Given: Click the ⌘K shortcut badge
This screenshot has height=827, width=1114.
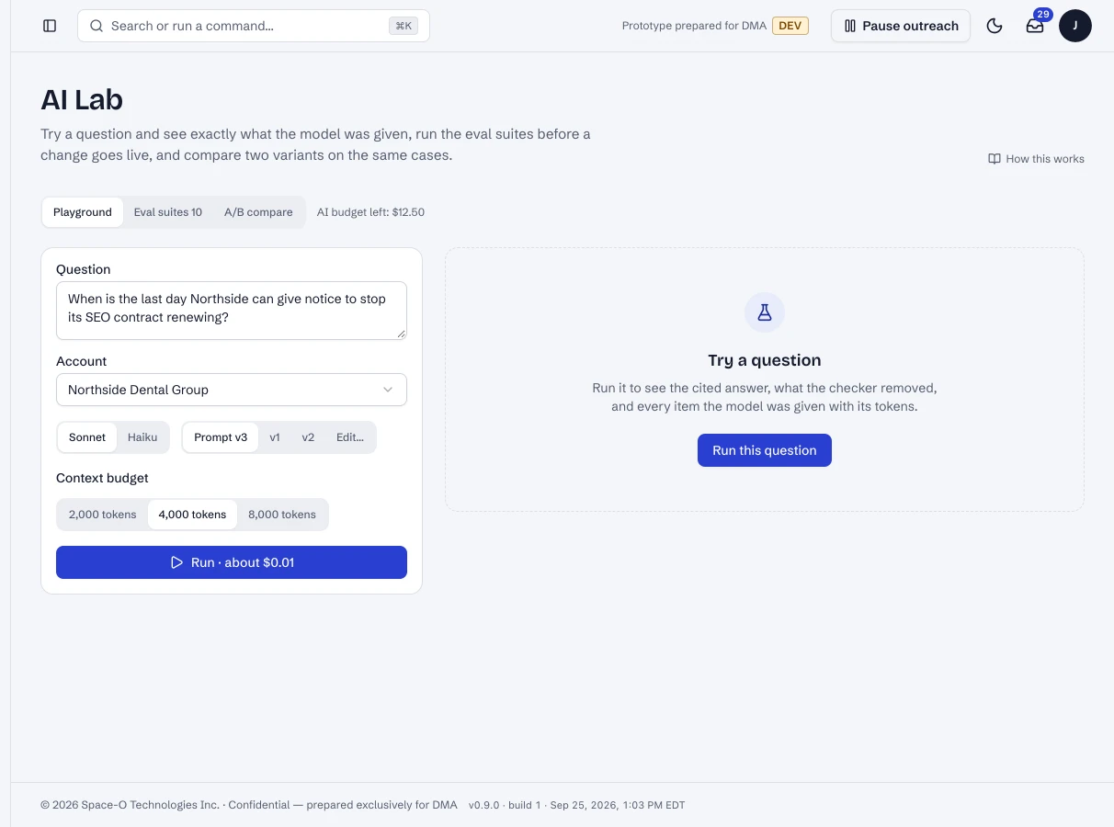Looking at the screenshot, I should click(404, 26).
